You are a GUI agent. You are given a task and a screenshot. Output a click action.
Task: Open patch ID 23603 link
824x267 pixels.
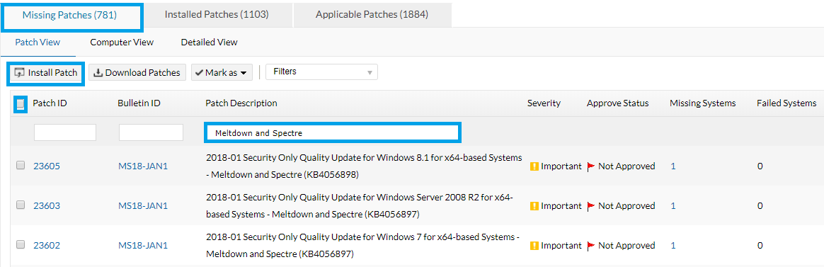point(47,206)
